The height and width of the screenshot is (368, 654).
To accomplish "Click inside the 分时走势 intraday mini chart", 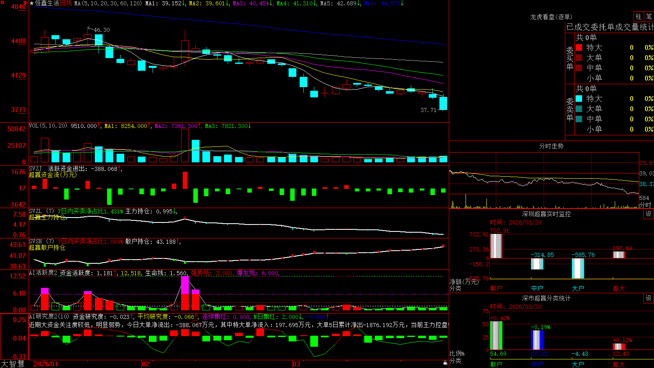I will pyautogui.click(x=544, y=180).
